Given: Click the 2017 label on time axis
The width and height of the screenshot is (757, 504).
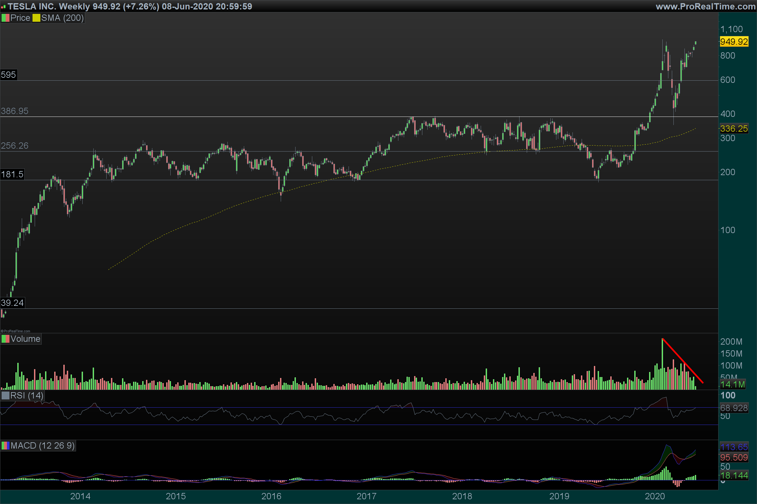Looking at the screenshot, I should (366, 496).
